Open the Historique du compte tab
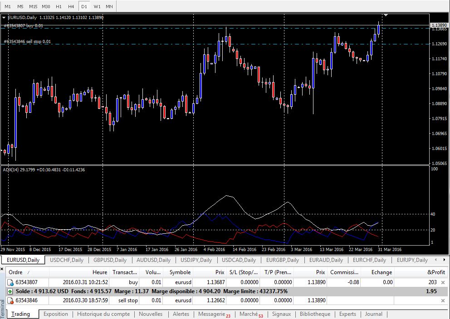This screenshot has width=450, height=319. pos(103,314)
